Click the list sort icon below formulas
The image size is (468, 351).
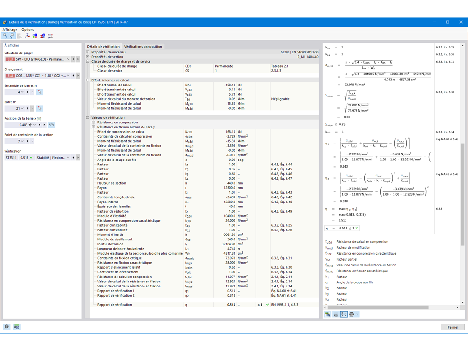[336, 314]
